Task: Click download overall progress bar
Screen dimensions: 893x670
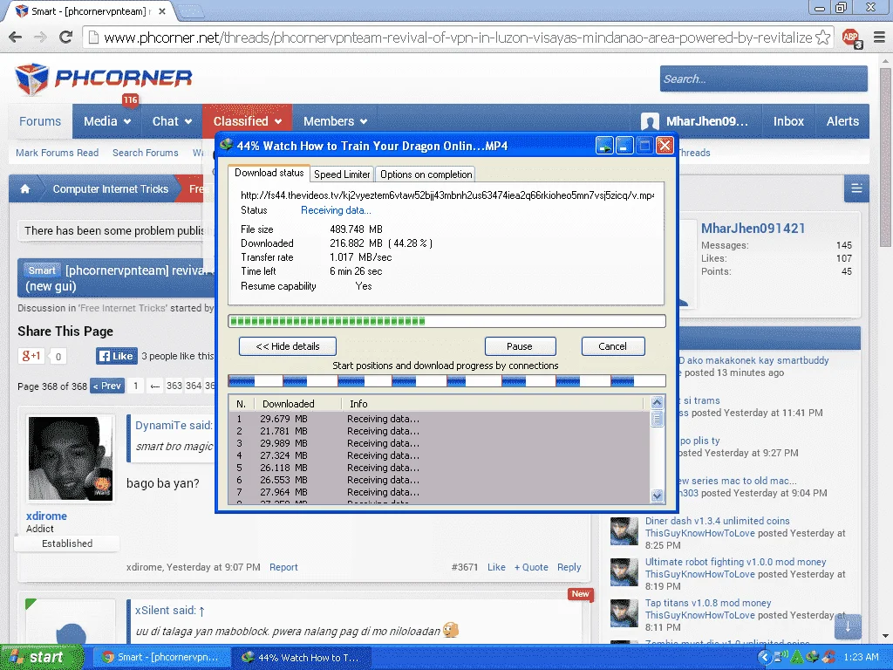Action: 446,321
